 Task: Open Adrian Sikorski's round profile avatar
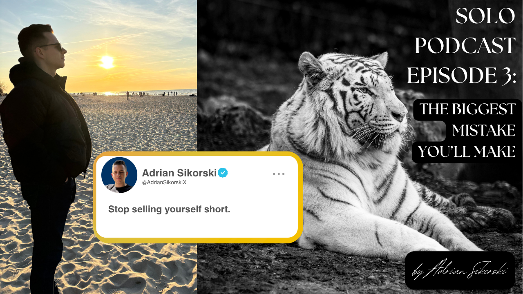[119, 175]
